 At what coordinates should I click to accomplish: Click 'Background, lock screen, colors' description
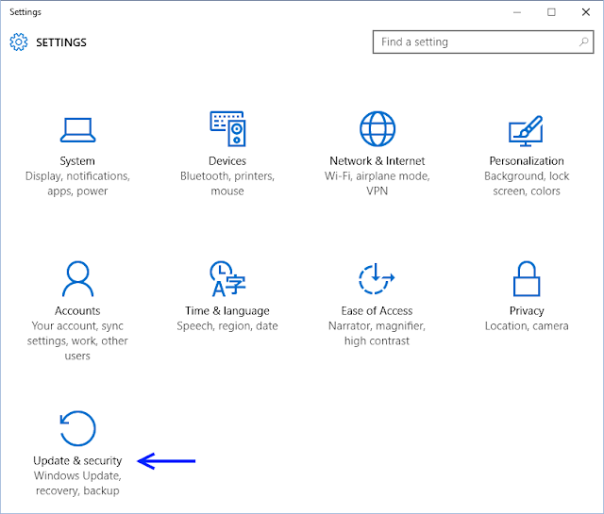click(x=527, y=184)
